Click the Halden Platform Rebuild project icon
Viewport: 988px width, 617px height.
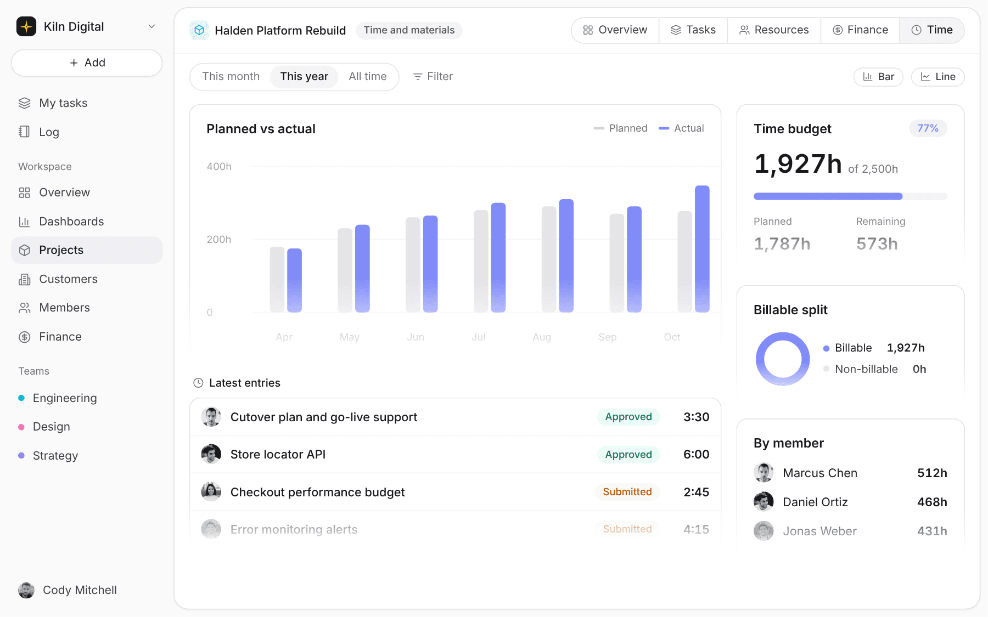(x=199, y=30)
